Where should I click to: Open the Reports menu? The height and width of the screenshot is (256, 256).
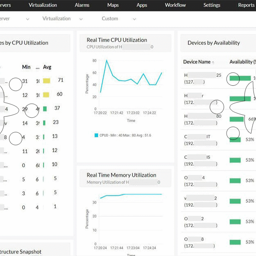pyautogui.click(x=246, y=5)
